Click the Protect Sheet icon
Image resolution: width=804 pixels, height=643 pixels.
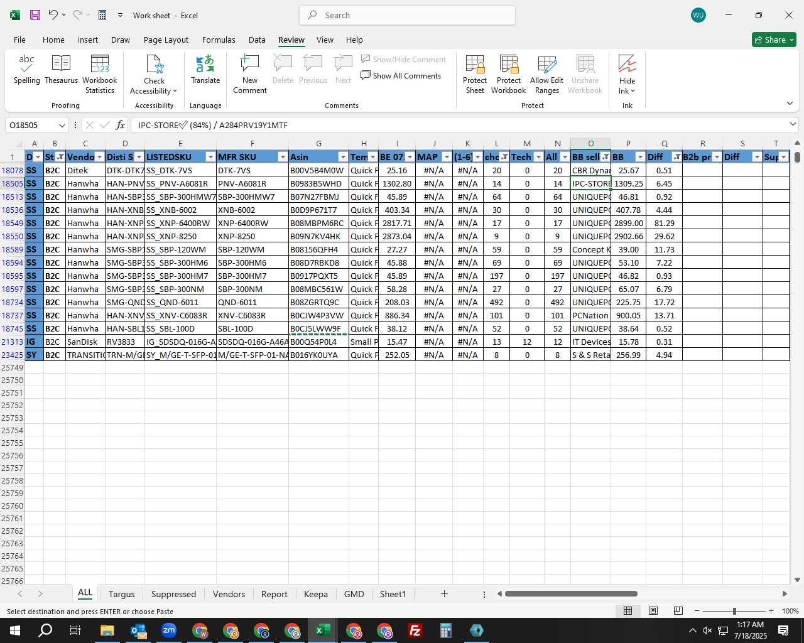pos(475,74)
